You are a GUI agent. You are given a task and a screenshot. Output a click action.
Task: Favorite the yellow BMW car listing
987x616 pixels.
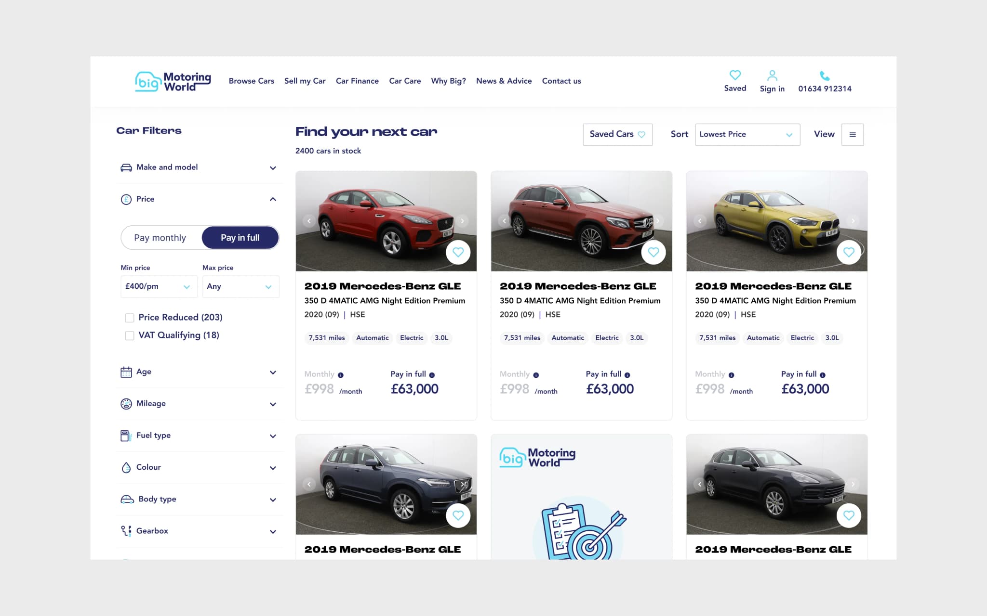coord(848,252)
